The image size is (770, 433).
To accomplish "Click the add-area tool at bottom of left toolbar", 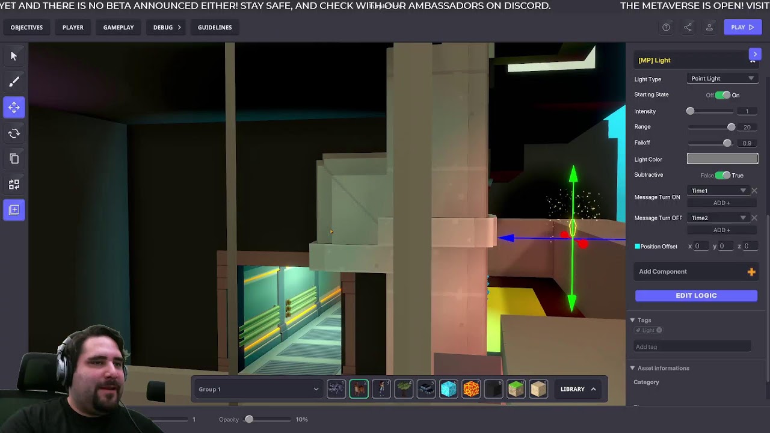I will click(x=14, y=209).
